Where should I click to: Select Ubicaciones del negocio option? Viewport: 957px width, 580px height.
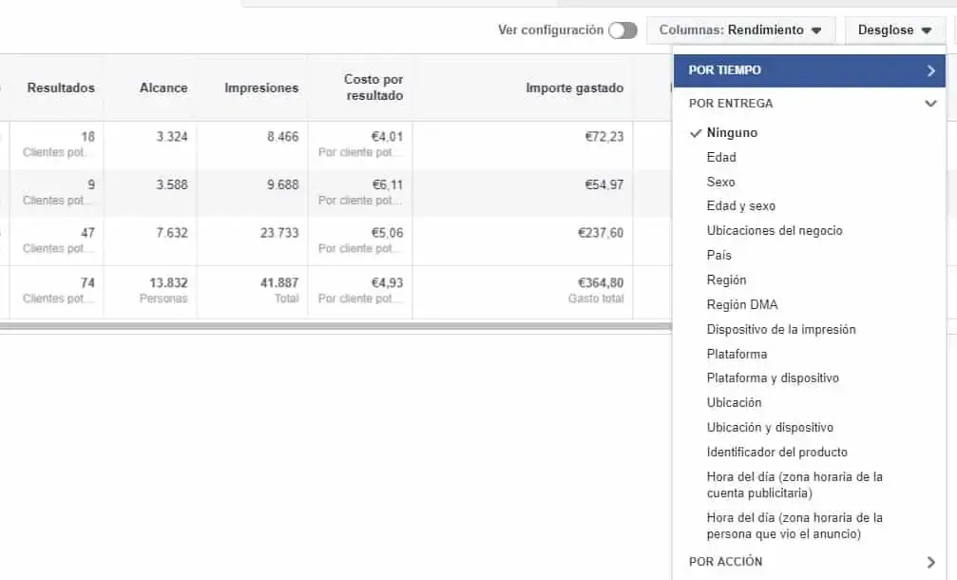[775, 231]
